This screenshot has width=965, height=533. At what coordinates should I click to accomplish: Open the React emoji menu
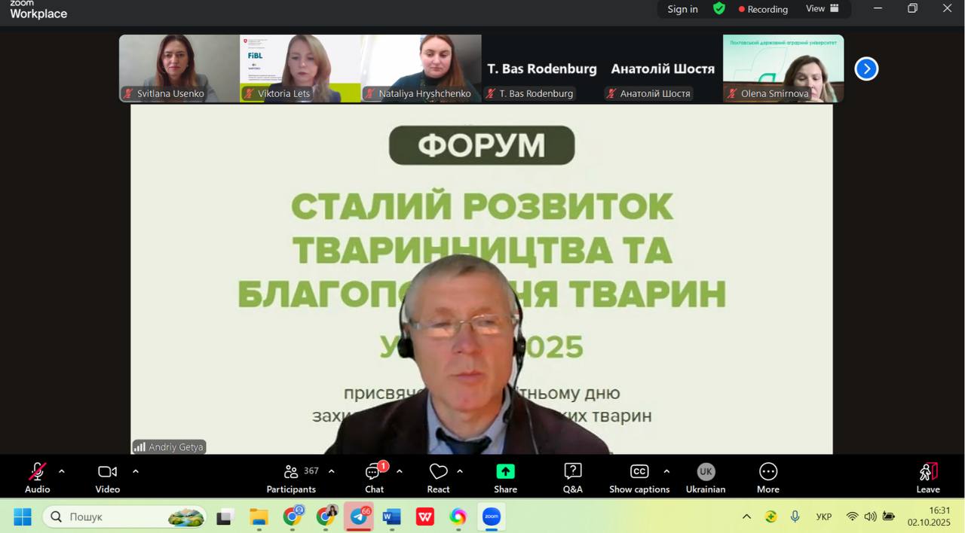pyautogui.click(x=438, y=478)
